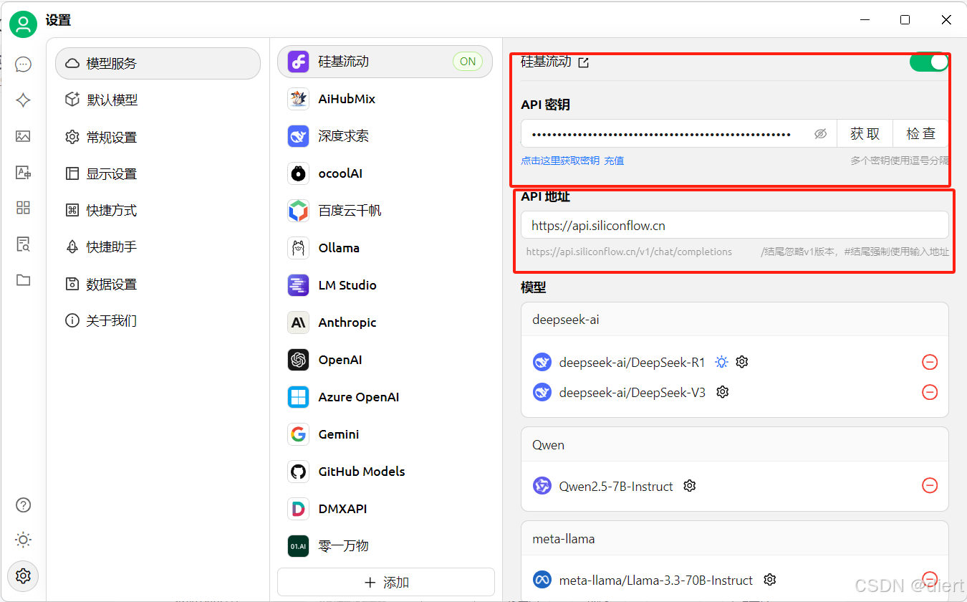Screen dimensions: 967x602
Task: Click the deepseek-ai/DeepSeek-V3 model name
Action: point(632,393)
